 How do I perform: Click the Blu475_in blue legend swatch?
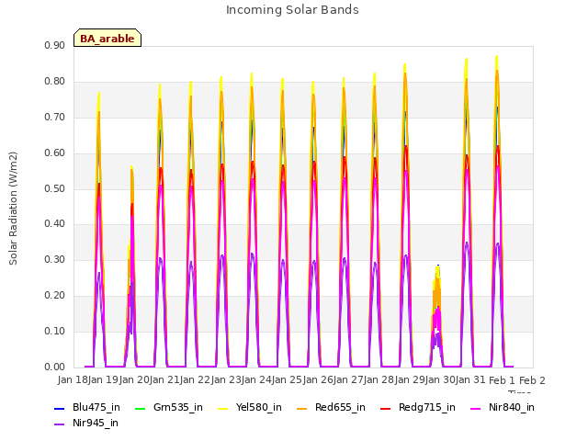point(59,408)
